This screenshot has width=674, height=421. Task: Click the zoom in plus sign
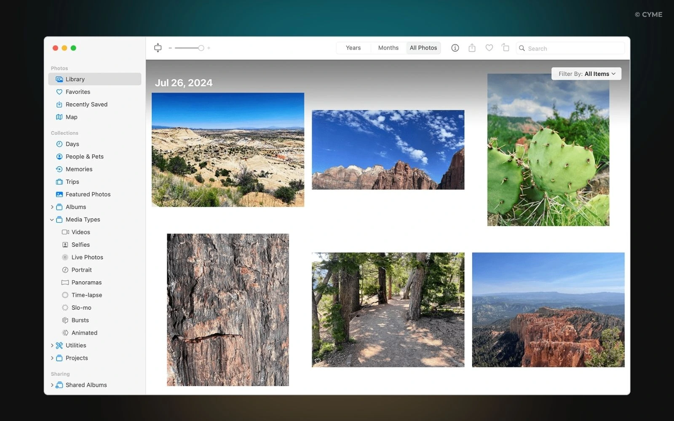pos(209,48)
